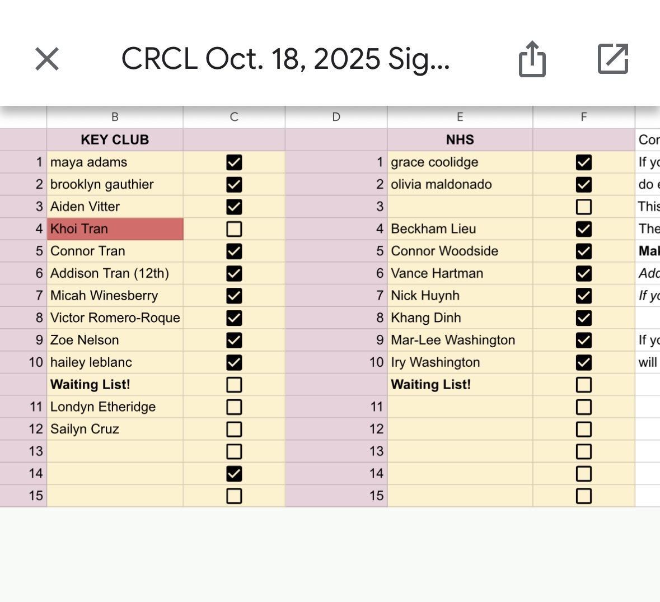Uncheck Beckham Lieu's checkbox
The image size is (660, 602).
point(583,229)
